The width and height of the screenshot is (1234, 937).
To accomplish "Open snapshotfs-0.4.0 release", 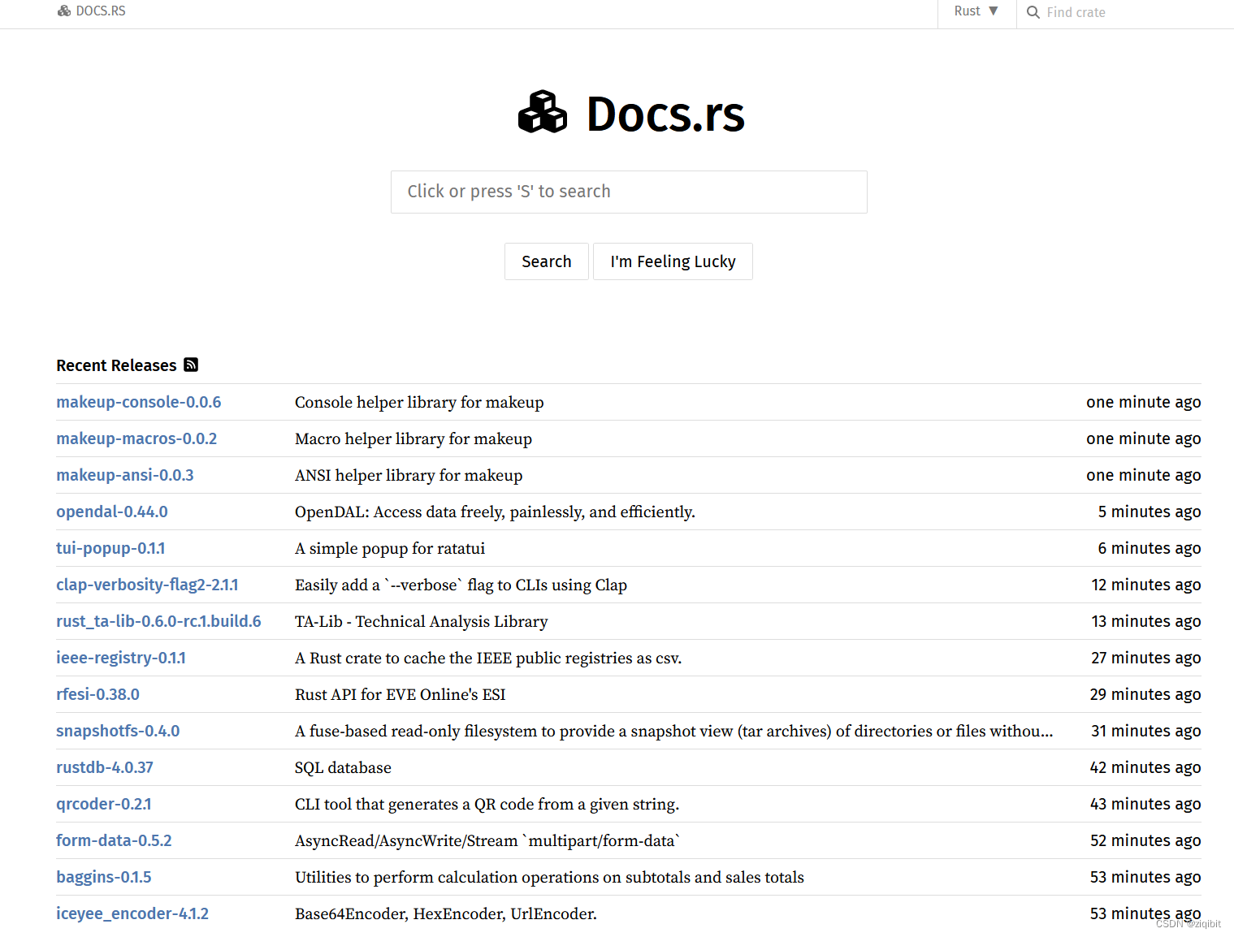I will pyautogui.click(x=118, y=731).
